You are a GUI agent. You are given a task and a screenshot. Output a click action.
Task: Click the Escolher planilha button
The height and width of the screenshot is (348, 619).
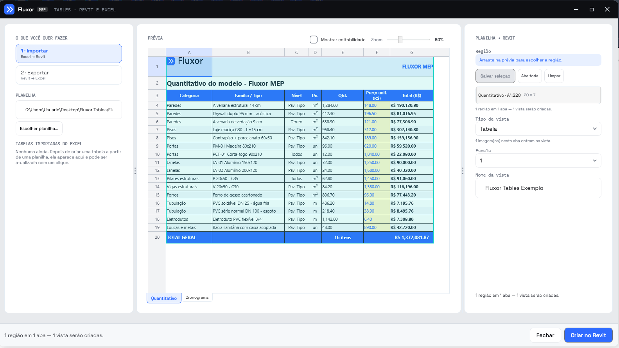pos(39,128)
